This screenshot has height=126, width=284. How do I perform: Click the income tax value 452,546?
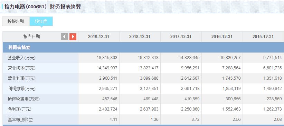click(110, 99)
